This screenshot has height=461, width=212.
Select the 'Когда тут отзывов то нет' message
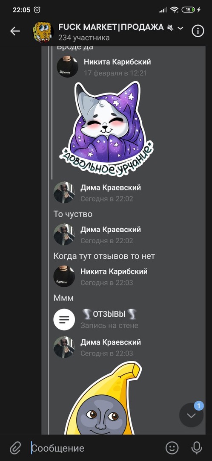(x=104, y=256)
